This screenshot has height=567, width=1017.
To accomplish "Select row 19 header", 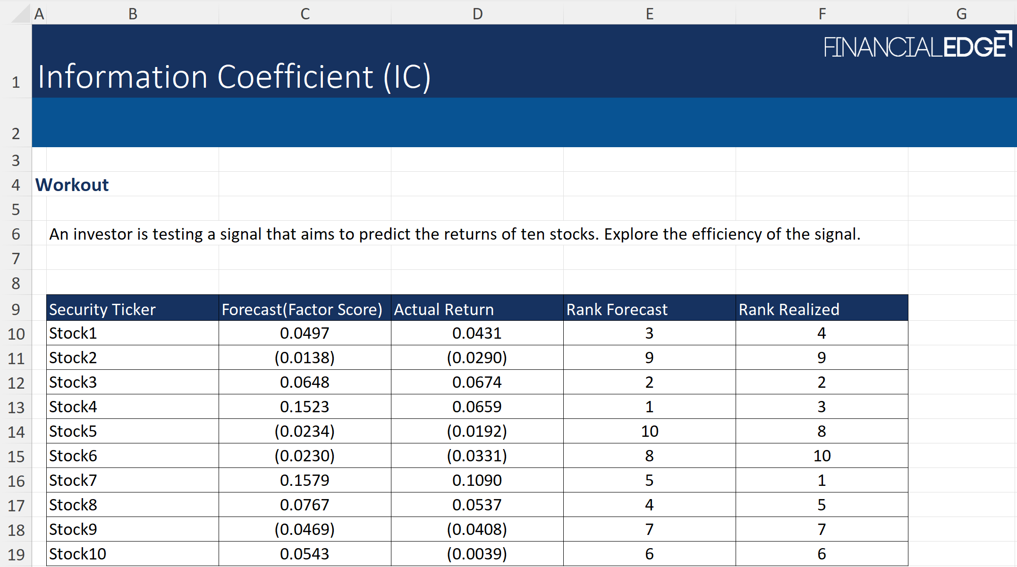I will pyautogui.click(x=17, y=554).
